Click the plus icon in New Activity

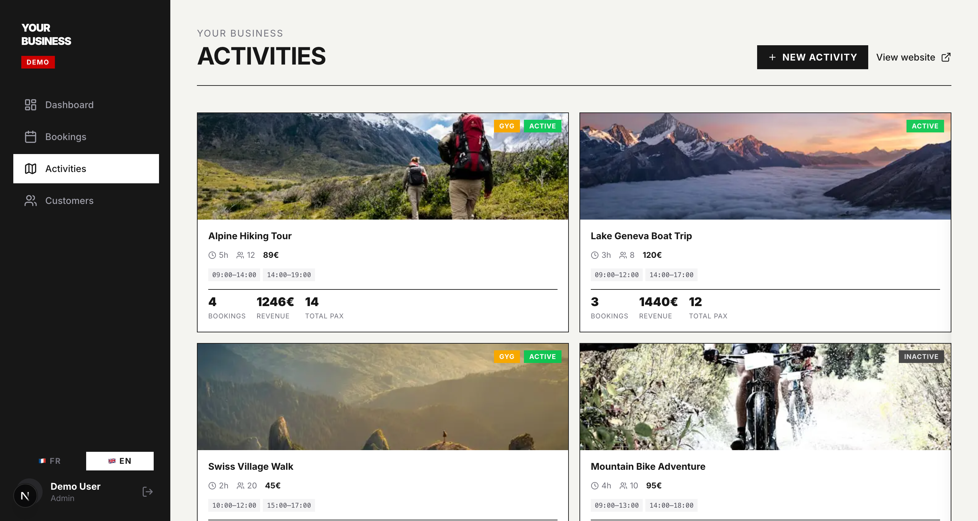coord(772,57)
